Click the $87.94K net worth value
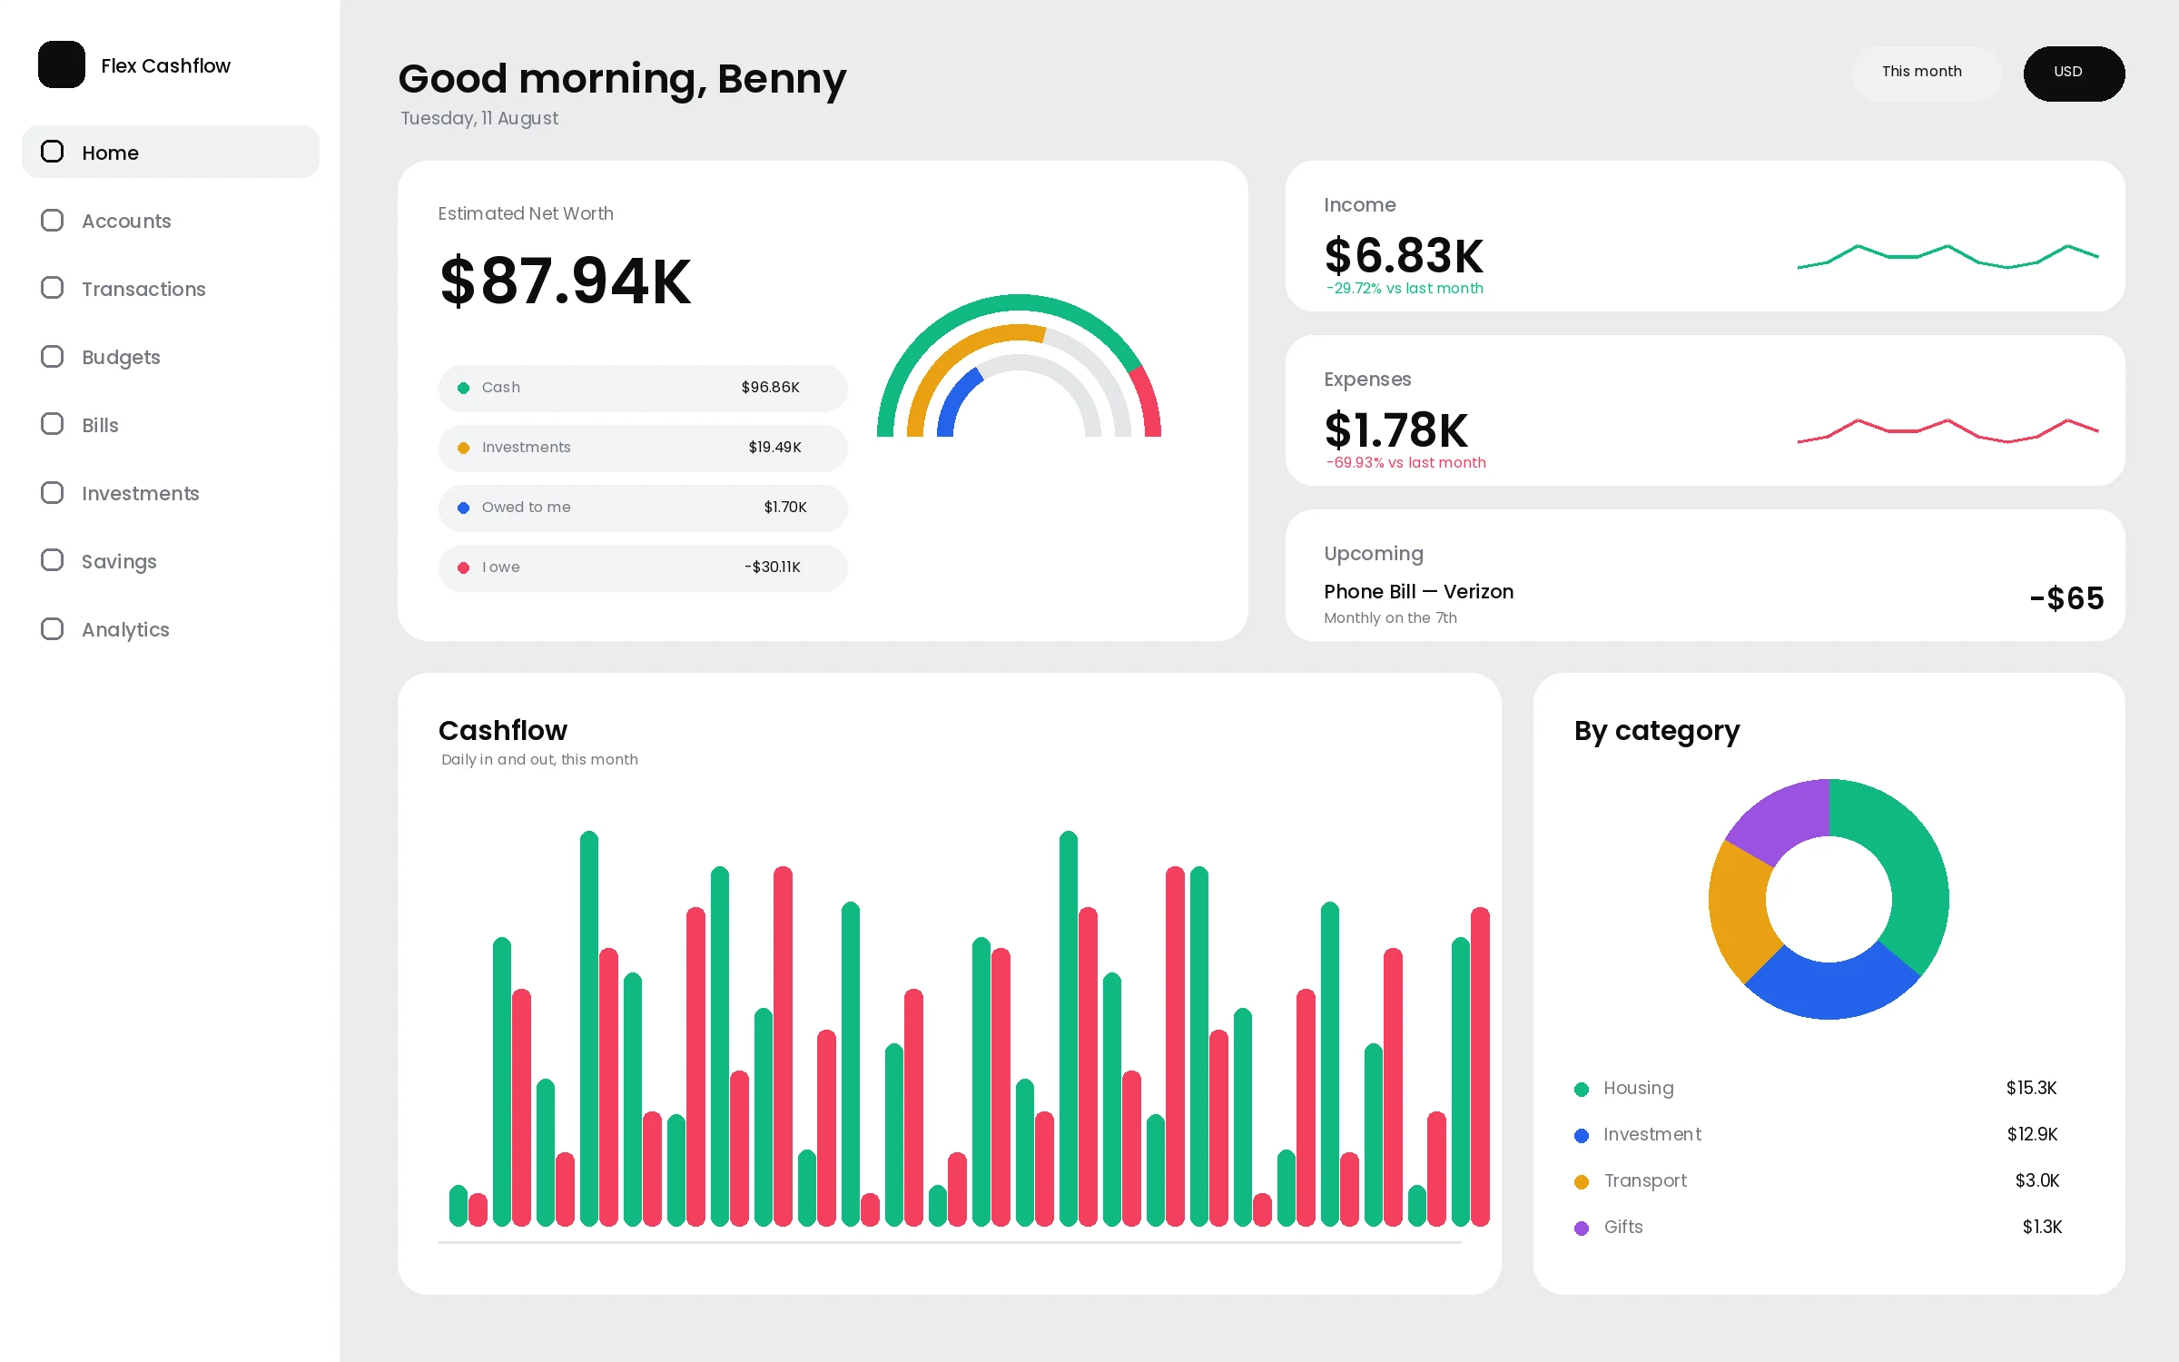This screenshot has height=1362, width=2179. (565, 281)
